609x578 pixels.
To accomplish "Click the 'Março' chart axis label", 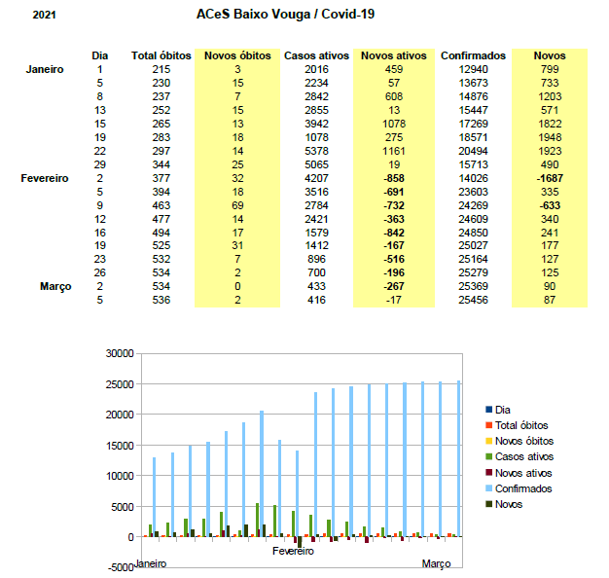I will tap(436, 564).
